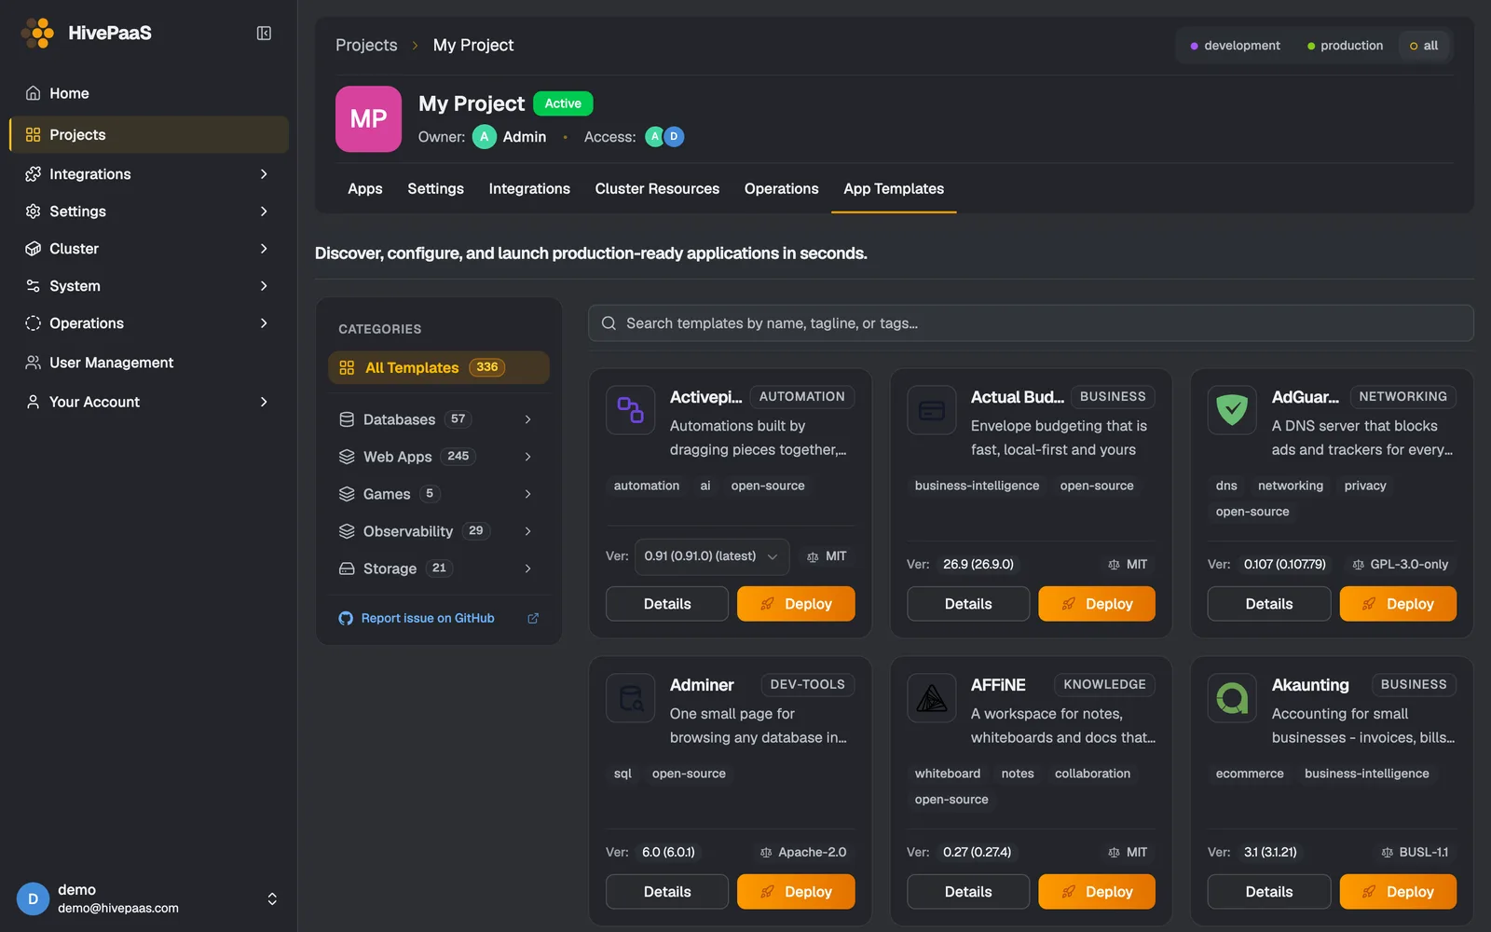
Task: Select Projects in the sidebar
Action: click(x=149, y=134)
